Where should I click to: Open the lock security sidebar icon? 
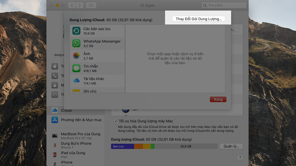click(55, 85)
